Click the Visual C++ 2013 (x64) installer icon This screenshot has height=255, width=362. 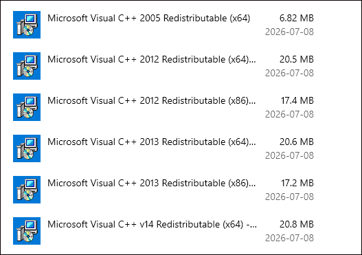tap(27, 148)
